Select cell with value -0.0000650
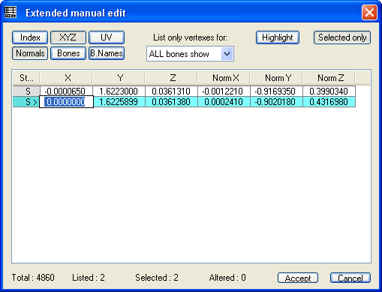This screenshot has width=382, height=292. [66, 91]
